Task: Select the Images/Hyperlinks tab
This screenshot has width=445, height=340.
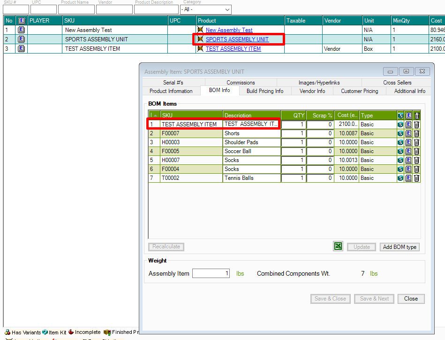Action: (x=319, y=83)
